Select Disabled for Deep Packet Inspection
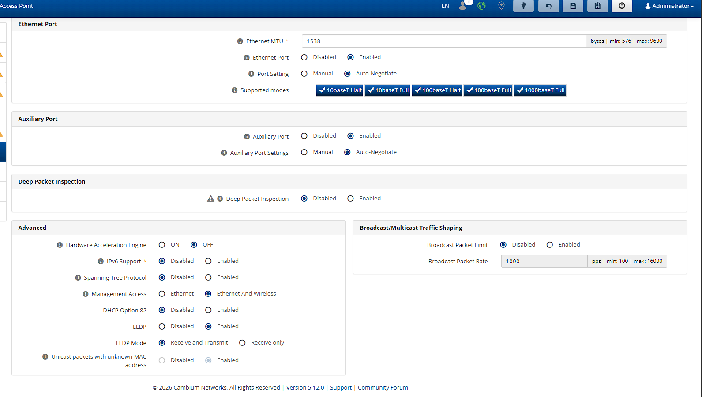The image size is (702, 397). tap(304, 198)
